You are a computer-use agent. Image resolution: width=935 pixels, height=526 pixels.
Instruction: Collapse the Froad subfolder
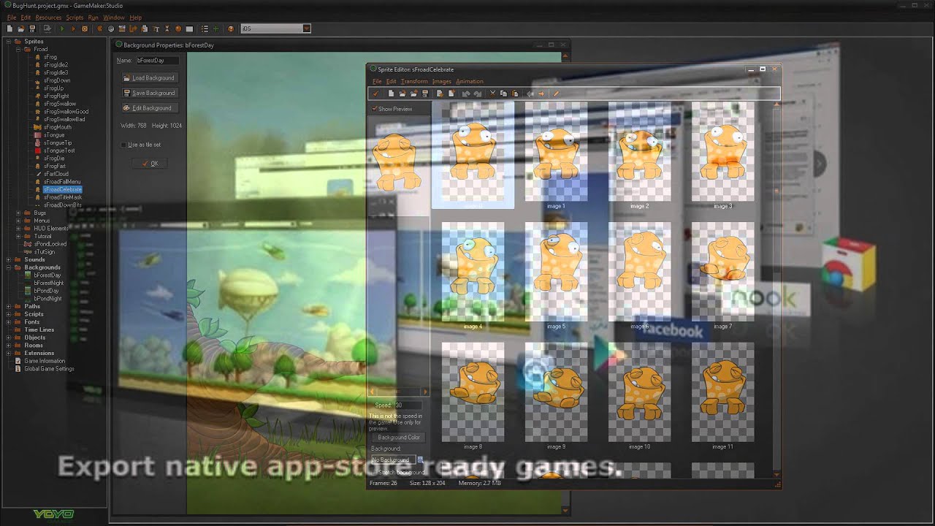coord(18,49)
